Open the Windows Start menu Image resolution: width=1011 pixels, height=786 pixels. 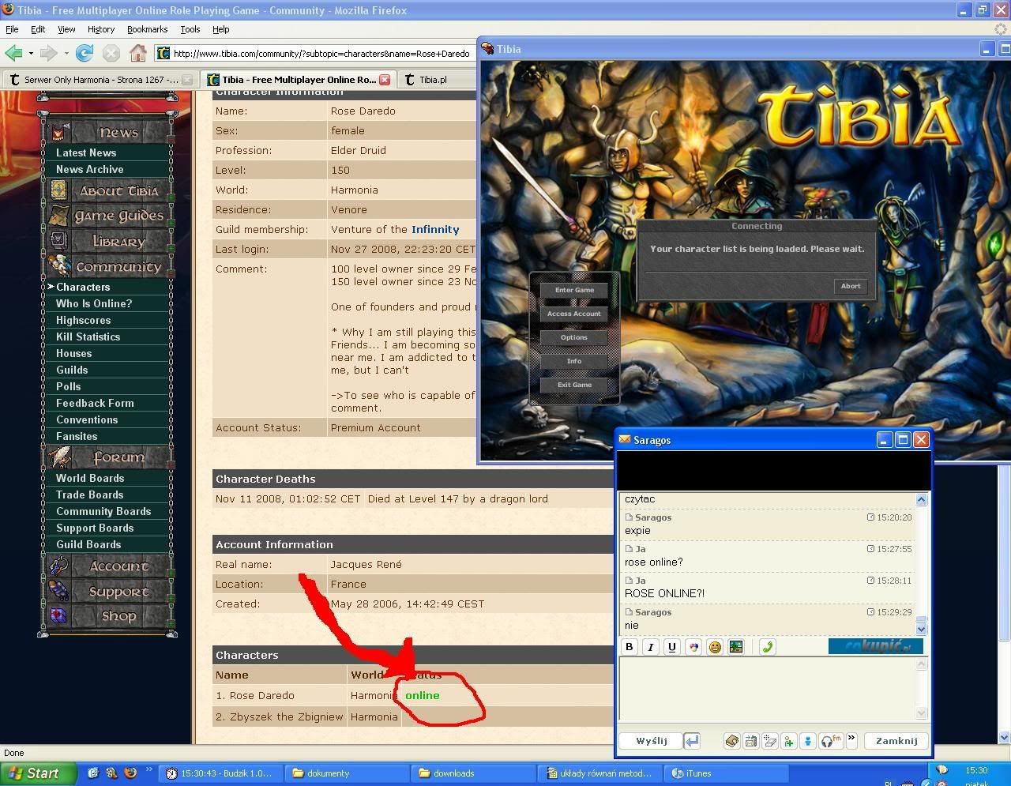pyautogui.click(x=38, y=773)
